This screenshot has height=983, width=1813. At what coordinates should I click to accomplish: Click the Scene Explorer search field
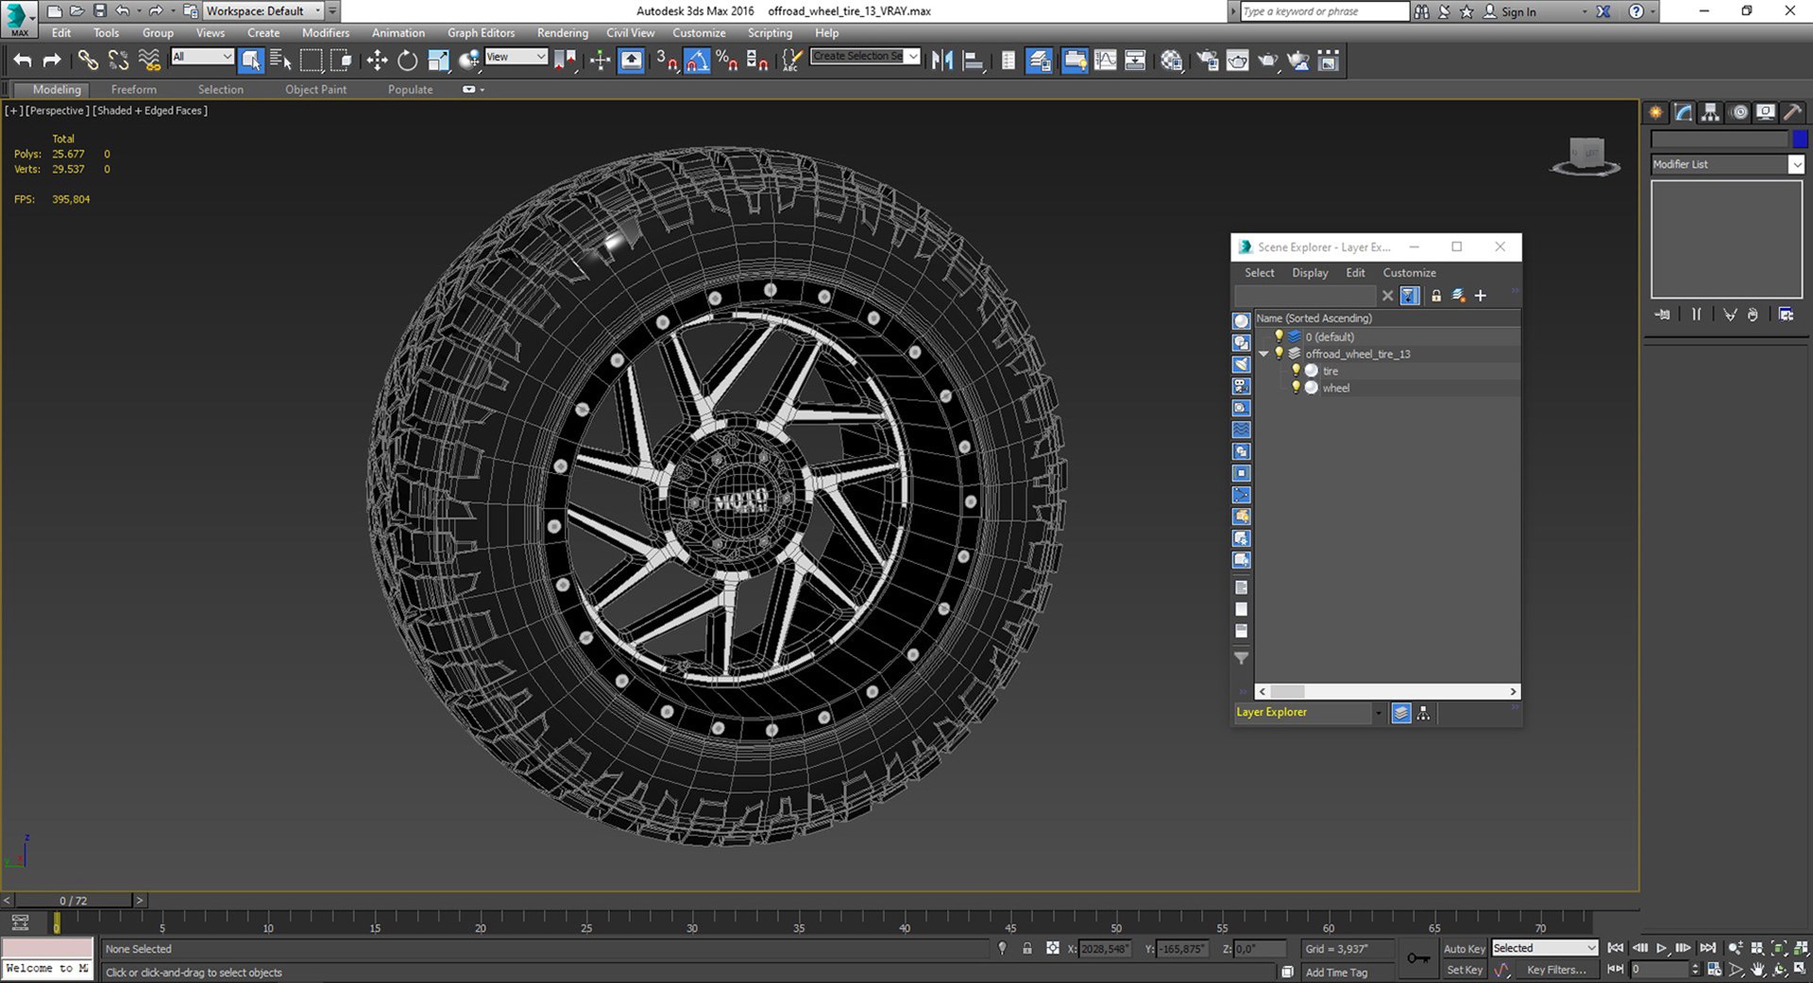click(x=1306, y=296)
